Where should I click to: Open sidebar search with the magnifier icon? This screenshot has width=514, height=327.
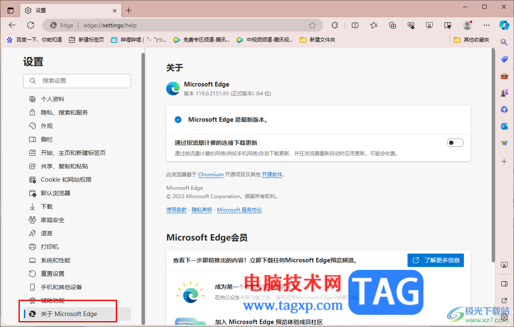[504, 42]
